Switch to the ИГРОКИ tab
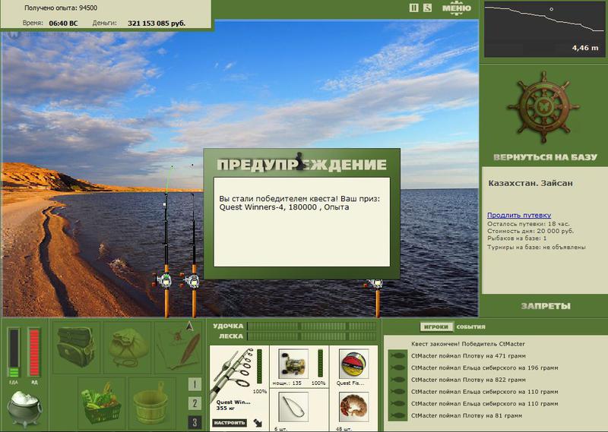Screen dimensions: 608x432 coord(435,327)
